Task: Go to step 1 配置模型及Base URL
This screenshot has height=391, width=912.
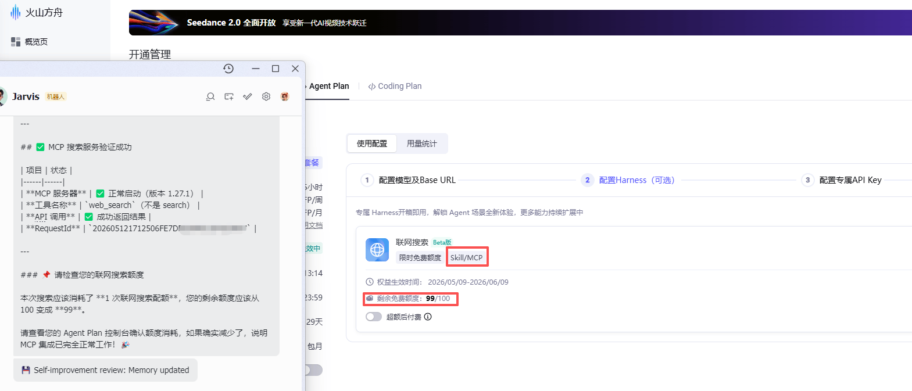Action: click(409, 180)
